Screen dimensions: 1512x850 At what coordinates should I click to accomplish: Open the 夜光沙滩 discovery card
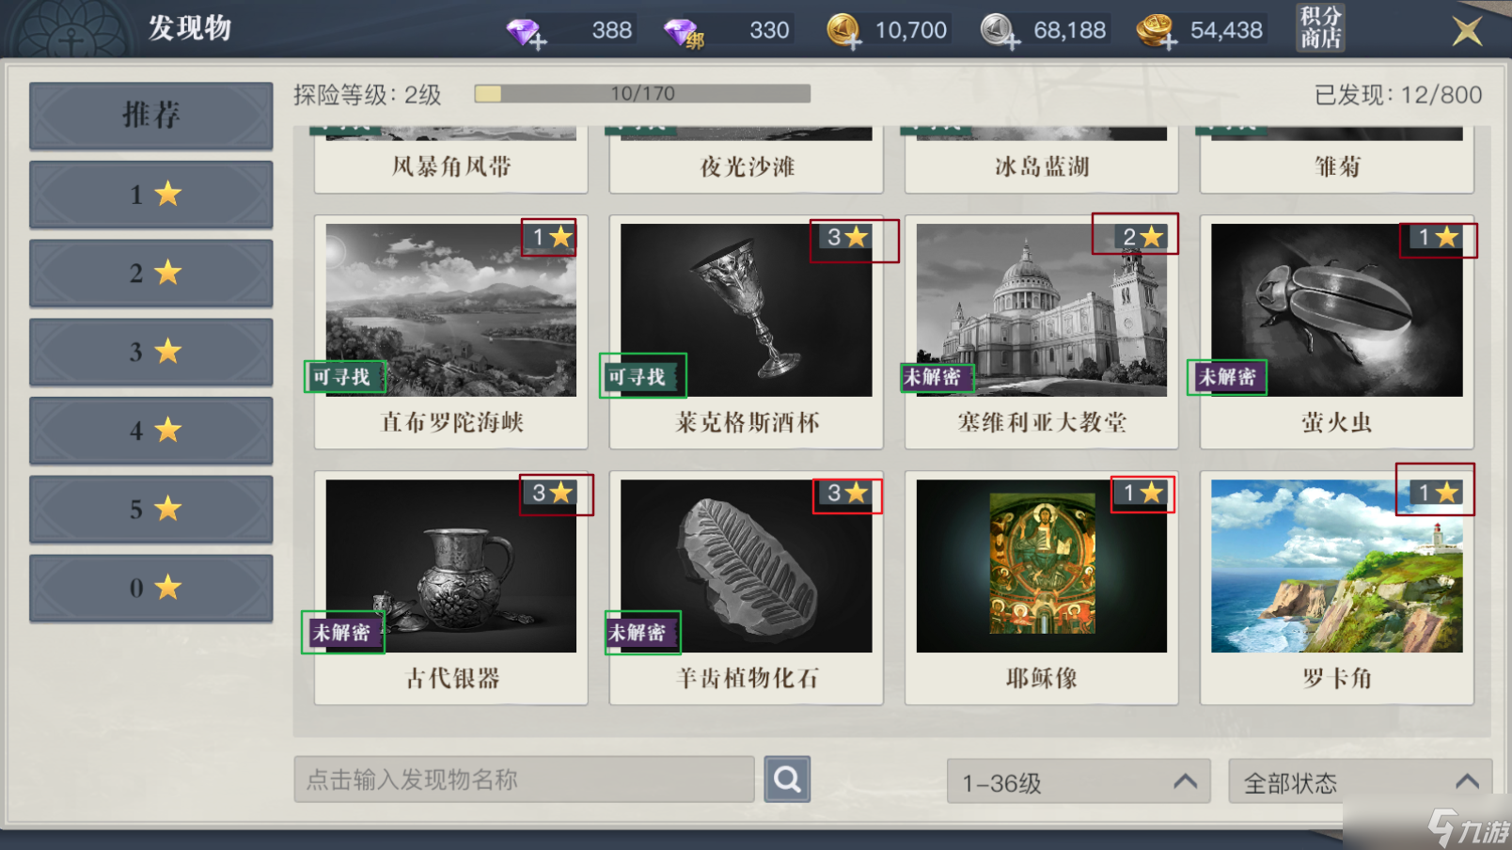pyautogui.click(x=747, y=160)
